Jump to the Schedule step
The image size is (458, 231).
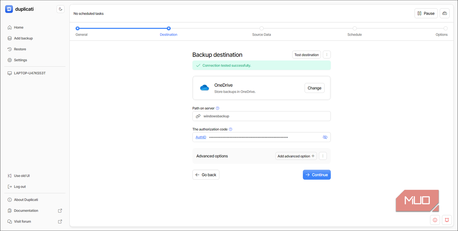click(x=354, y=31)
